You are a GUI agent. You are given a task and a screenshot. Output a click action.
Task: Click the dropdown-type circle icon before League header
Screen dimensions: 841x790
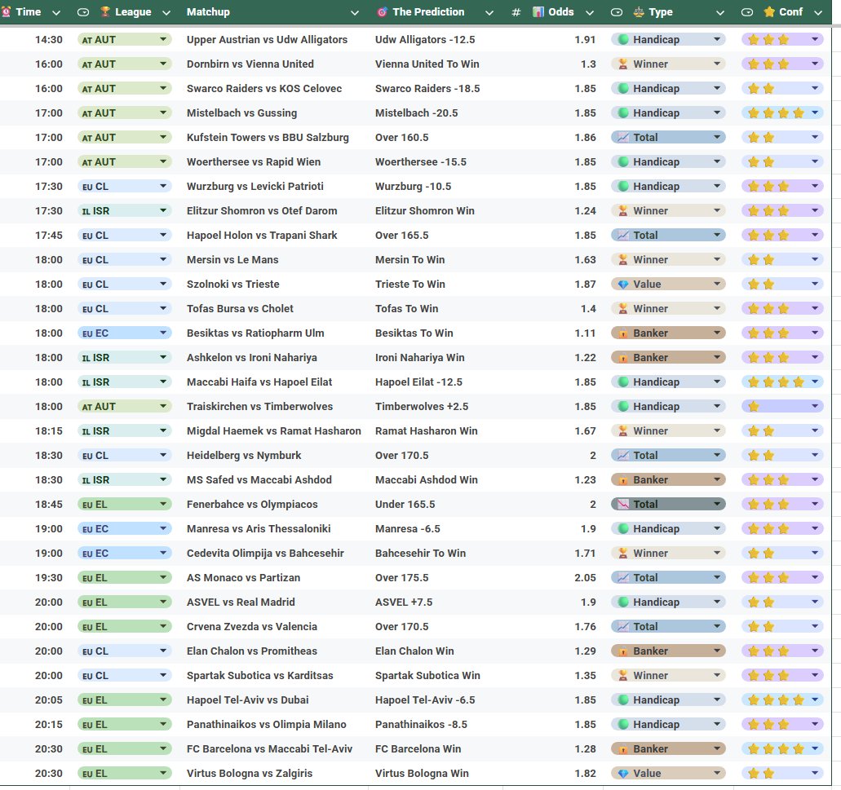[83, 11]
